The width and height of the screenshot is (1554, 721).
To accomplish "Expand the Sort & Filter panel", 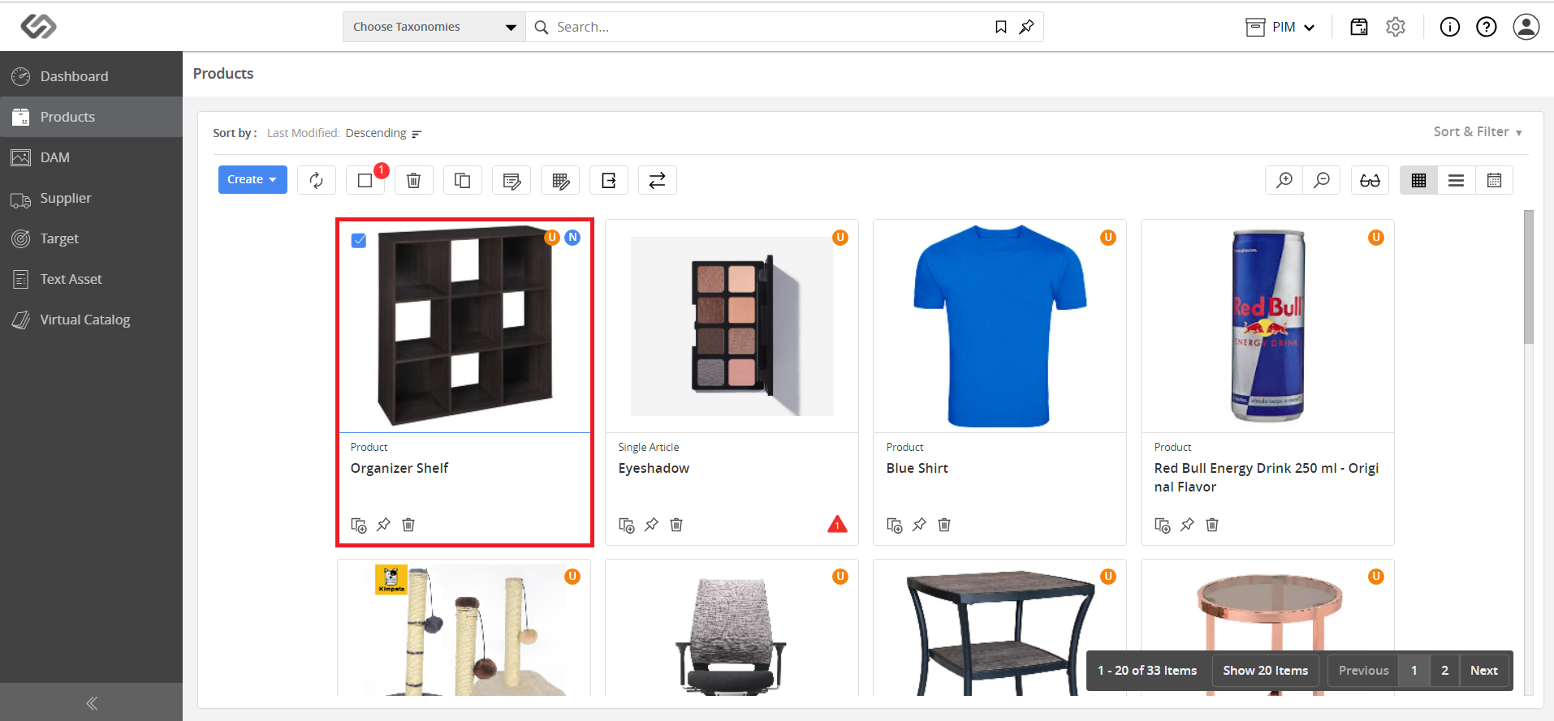I will tap(1478, 131).
